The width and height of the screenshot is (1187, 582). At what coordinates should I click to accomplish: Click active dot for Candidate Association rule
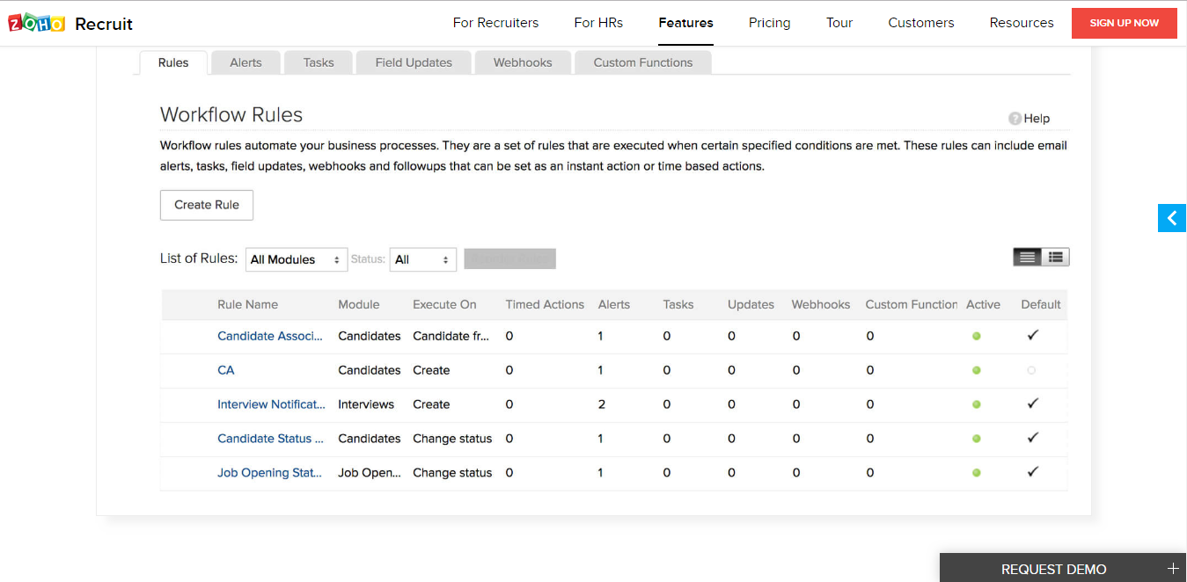coord(977,336)
